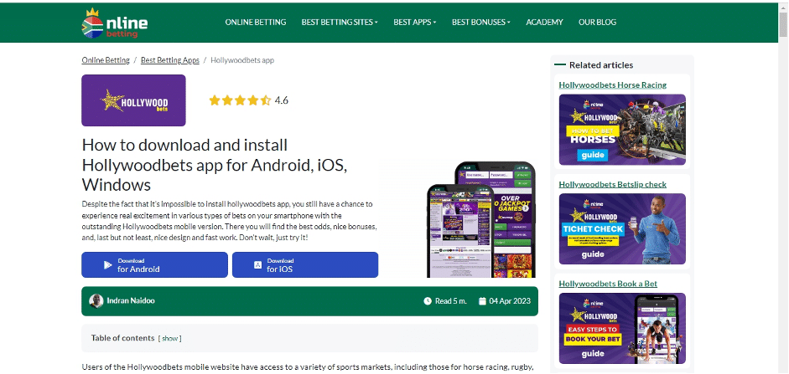Image resolution: width=789 pixels, height=374 pixels.
Task: Open the Our Blog menu item
Action: pos(597,22)
